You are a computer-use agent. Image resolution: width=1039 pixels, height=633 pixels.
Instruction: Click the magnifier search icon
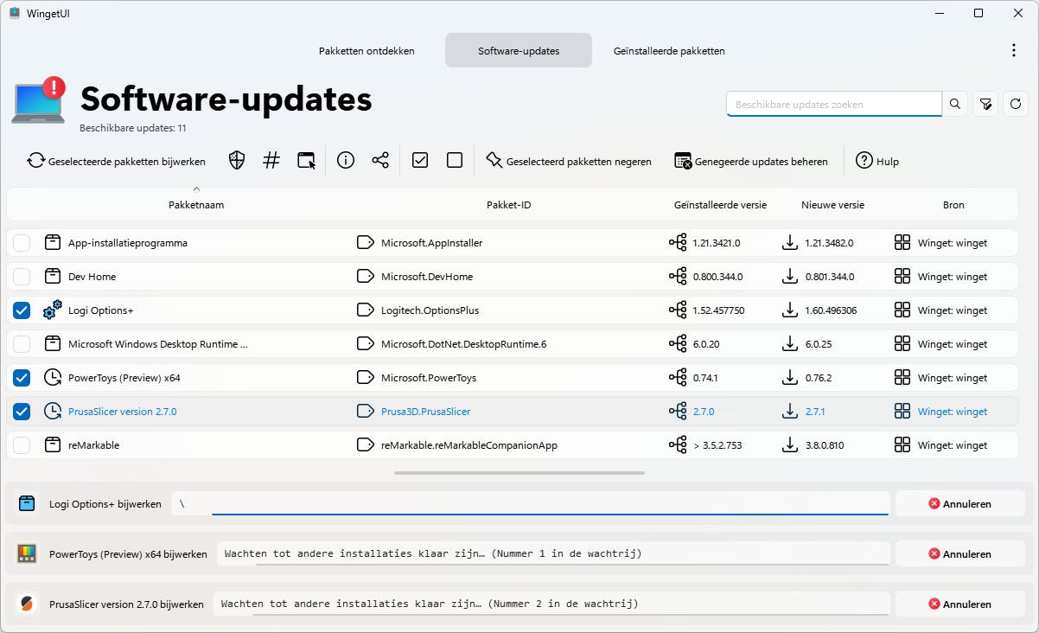(955, 104)
